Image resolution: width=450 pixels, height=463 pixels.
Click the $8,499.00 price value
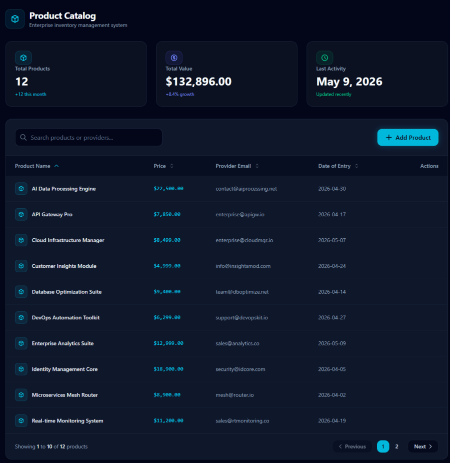pyautogui.click(x=167, y=240)
